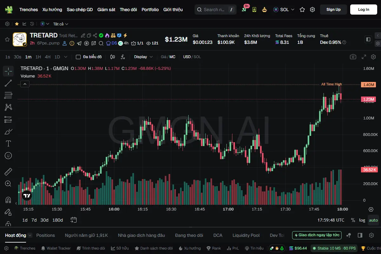Screen dimensions: 381x254
Task: Select the trend line drawing tool
Action: 8,83
